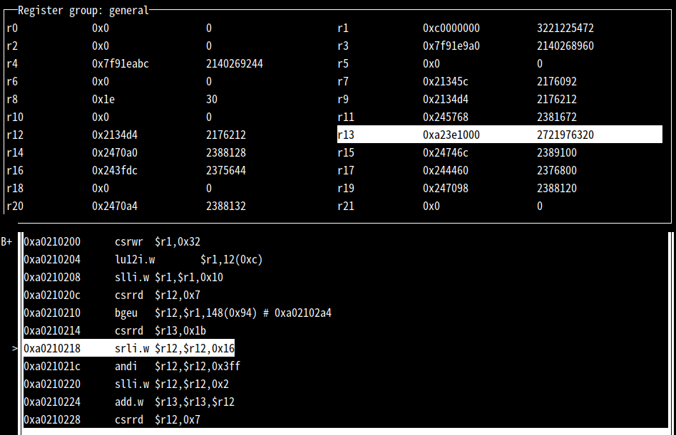Click the current line arrow indicator
The width and height of the screenshot is (676, 435).
(x=15, y=349)
